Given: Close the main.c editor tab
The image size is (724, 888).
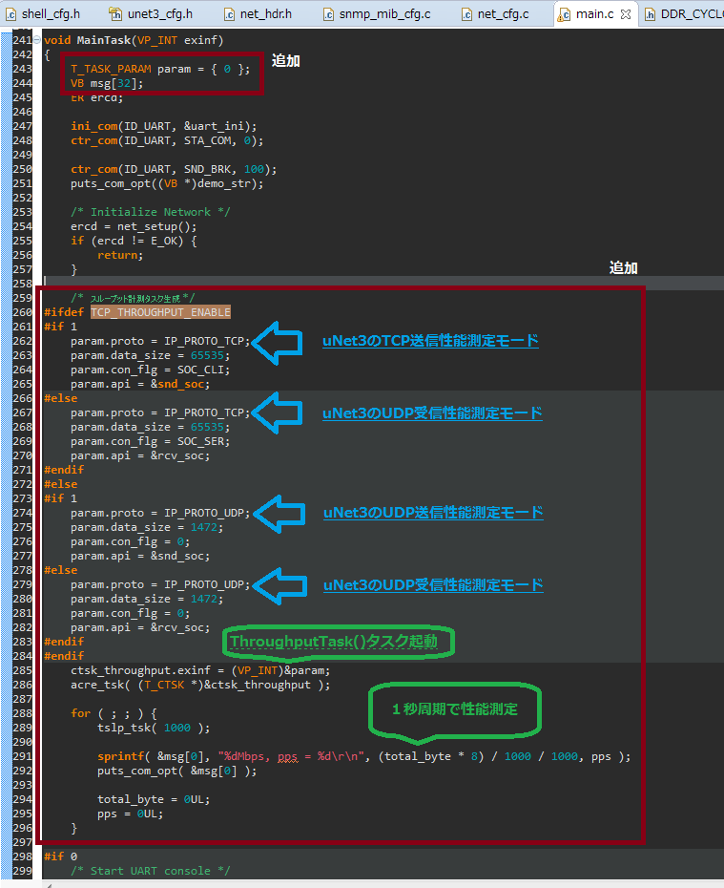Looking at the screenshot, I should tap(627, 14).
